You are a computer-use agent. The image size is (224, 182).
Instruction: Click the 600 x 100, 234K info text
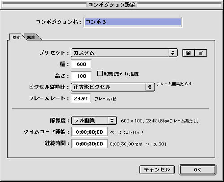pyautogui.click(x=160, y=121)
